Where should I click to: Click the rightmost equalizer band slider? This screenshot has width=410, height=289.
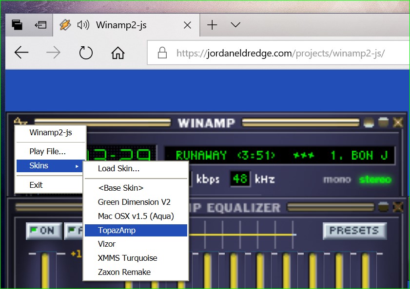point(365,270)
